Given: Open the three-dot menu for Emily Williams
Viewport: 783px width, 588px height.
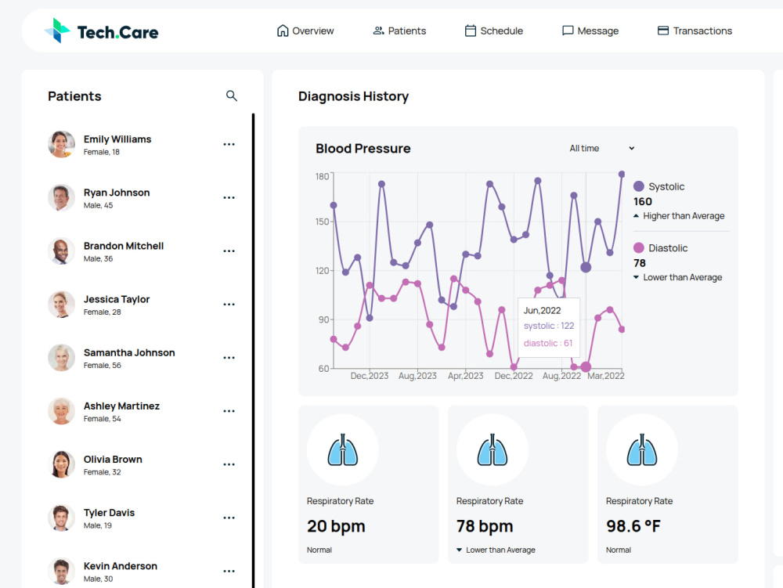Looking at the screenshot, I should 229,144.
